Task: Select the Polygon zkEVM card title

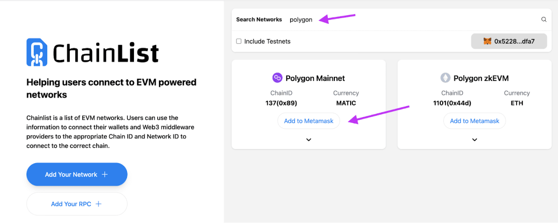Action: [481, 79]
